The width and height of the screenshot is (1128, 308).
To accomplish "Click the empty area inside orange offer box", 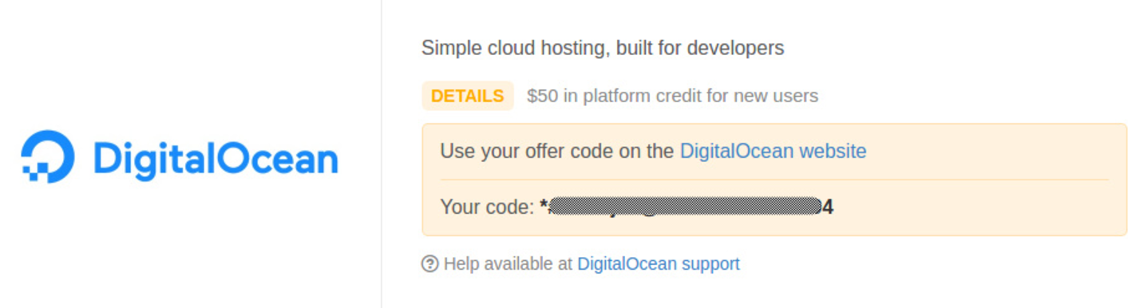I will click(982, 207).
